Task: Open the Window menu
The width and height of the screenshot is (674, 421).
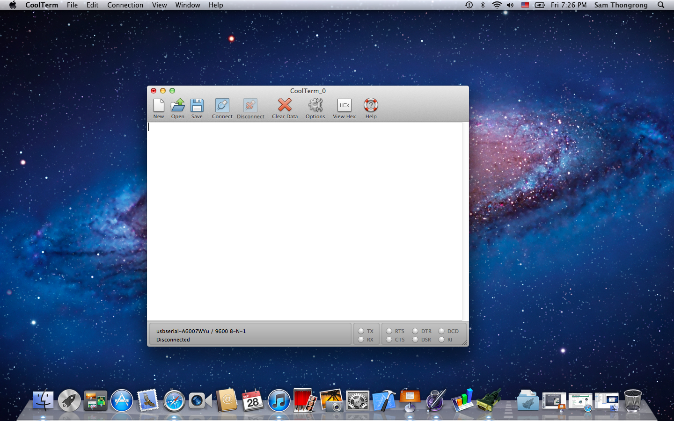Action: pos(188,5)
